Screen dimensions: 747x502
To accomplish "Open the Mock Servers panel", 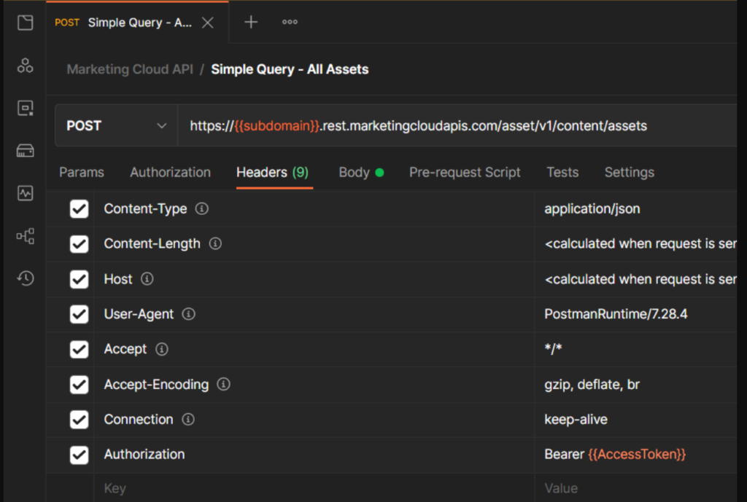I will click(x=25, y=151).
